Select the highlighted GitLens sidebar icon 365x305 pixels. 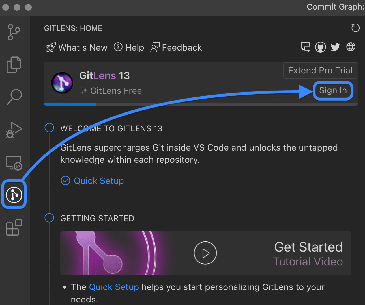(x=14, y=195)
